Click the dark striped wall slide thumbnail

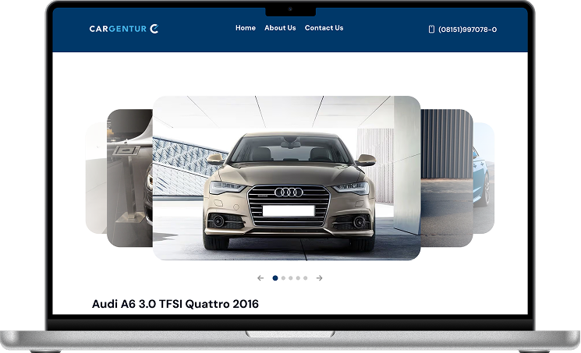click(447, 178)
